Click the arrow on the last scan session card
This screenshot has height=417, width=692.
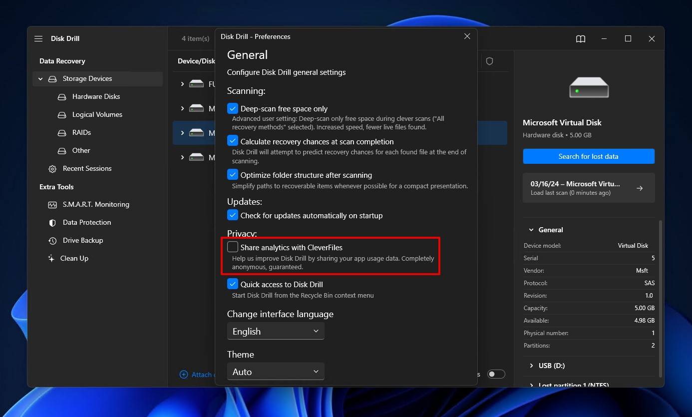(640, 188)
